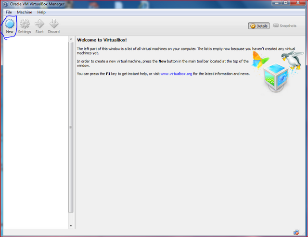Viewport: 308px width, 237px height.
Task: Minimize the VirtualBox Manager window
Action: point(277,3)
